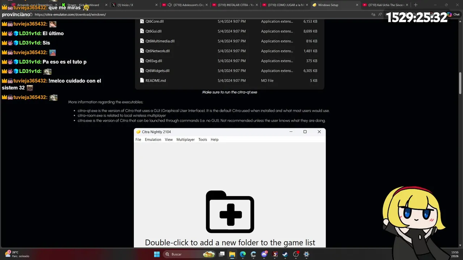Launch Microsoft Edge from the taskbar
The image size is (463, 260).
243,254
